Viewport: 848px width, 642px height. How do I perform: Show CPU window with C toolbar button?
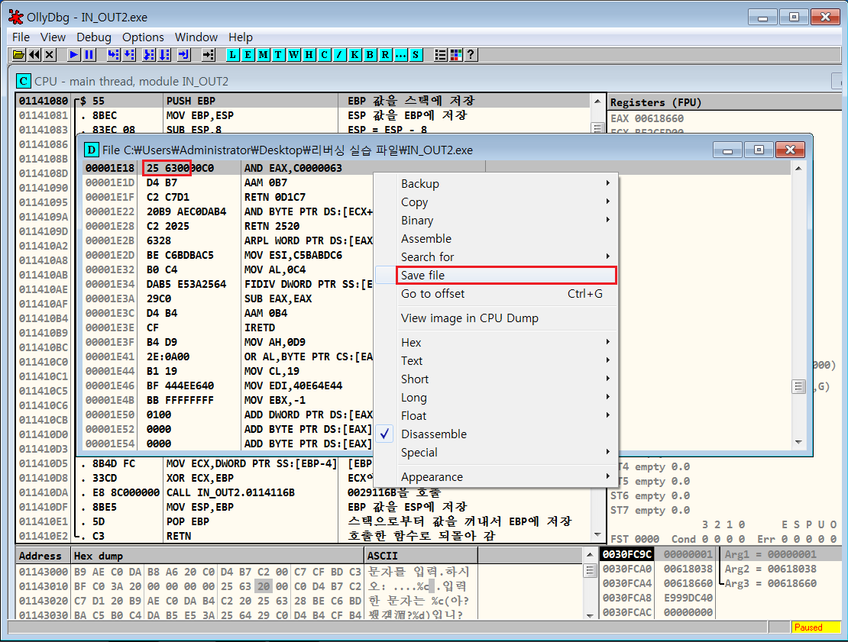coord(324,54)
